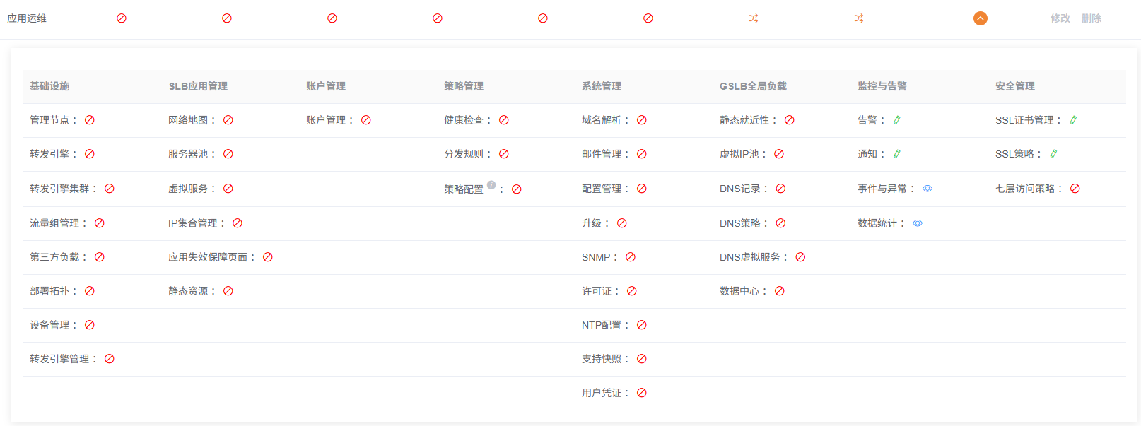
Task: Click forbidden icon next to 配置管理
Action: click(642, 189)
